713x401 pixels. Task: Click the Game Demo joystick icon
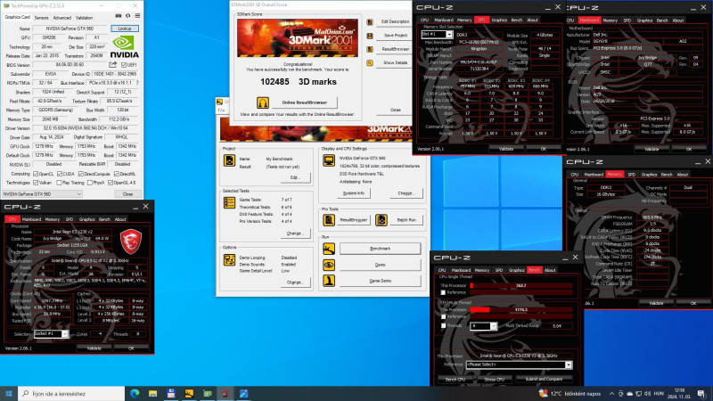point(329,281)
